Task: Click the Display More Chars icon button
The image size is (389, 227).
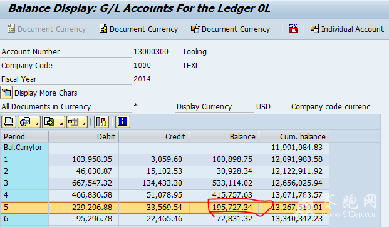Action: click(6, 93)
